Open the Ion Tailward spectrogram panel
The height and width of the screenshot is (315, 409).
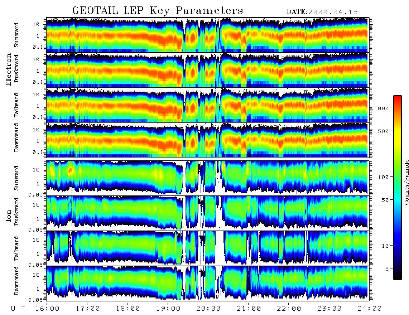[x=207, y=248]
